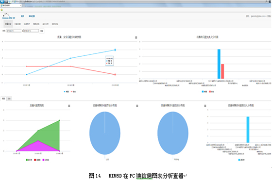This screenshot has width=272, height=181.
Task: Click the browser icon at the window's top-left corner
Action: (2, 2)
